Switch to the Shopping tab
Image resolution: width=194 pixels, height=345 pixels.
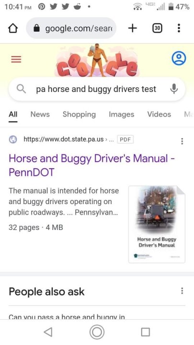tap(79, 115)
